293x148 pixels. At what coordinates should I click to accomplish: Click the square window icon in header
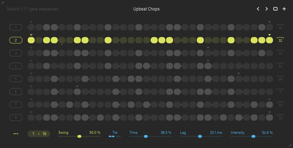pyautogui.click(x=275, y=9)
